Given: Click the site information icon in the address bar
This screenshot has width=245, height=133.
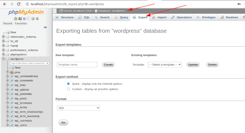Looking at the screenshot, I should [27, 4].
